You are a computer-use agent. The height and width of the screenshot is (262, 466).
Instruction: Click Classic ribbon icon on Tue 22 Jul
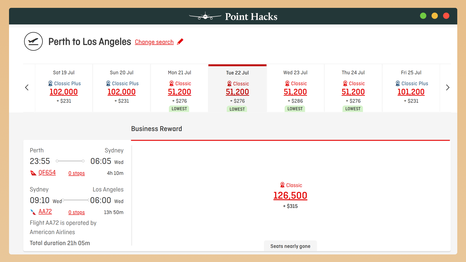tap(230, 84)
